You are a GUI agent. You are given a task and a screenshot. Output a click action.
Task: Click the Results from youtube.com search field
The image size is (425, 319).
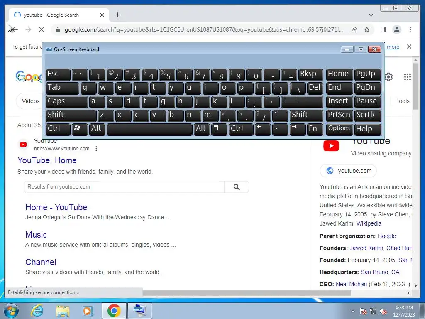coord(124,187)
